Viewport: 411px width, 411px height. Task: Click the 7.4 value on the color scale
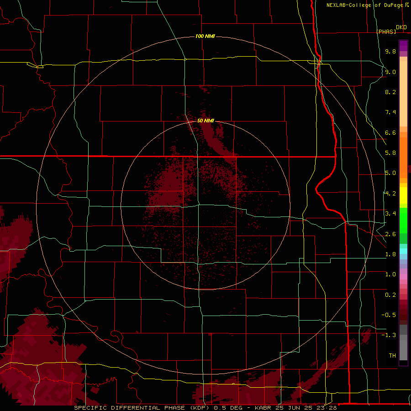(390, 112)
